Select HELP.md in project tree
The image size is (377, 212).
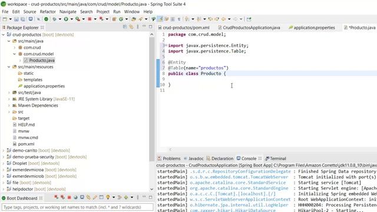tap(26, 125)
